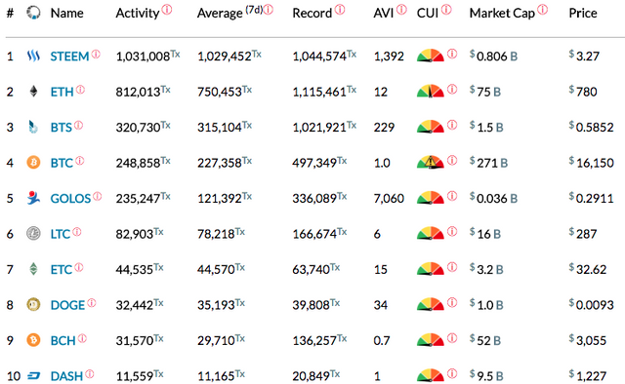Click info icon next to BTC CUI gauge
Screen dimensions: 625x384
pyautogui.click(x=452, y=160)
